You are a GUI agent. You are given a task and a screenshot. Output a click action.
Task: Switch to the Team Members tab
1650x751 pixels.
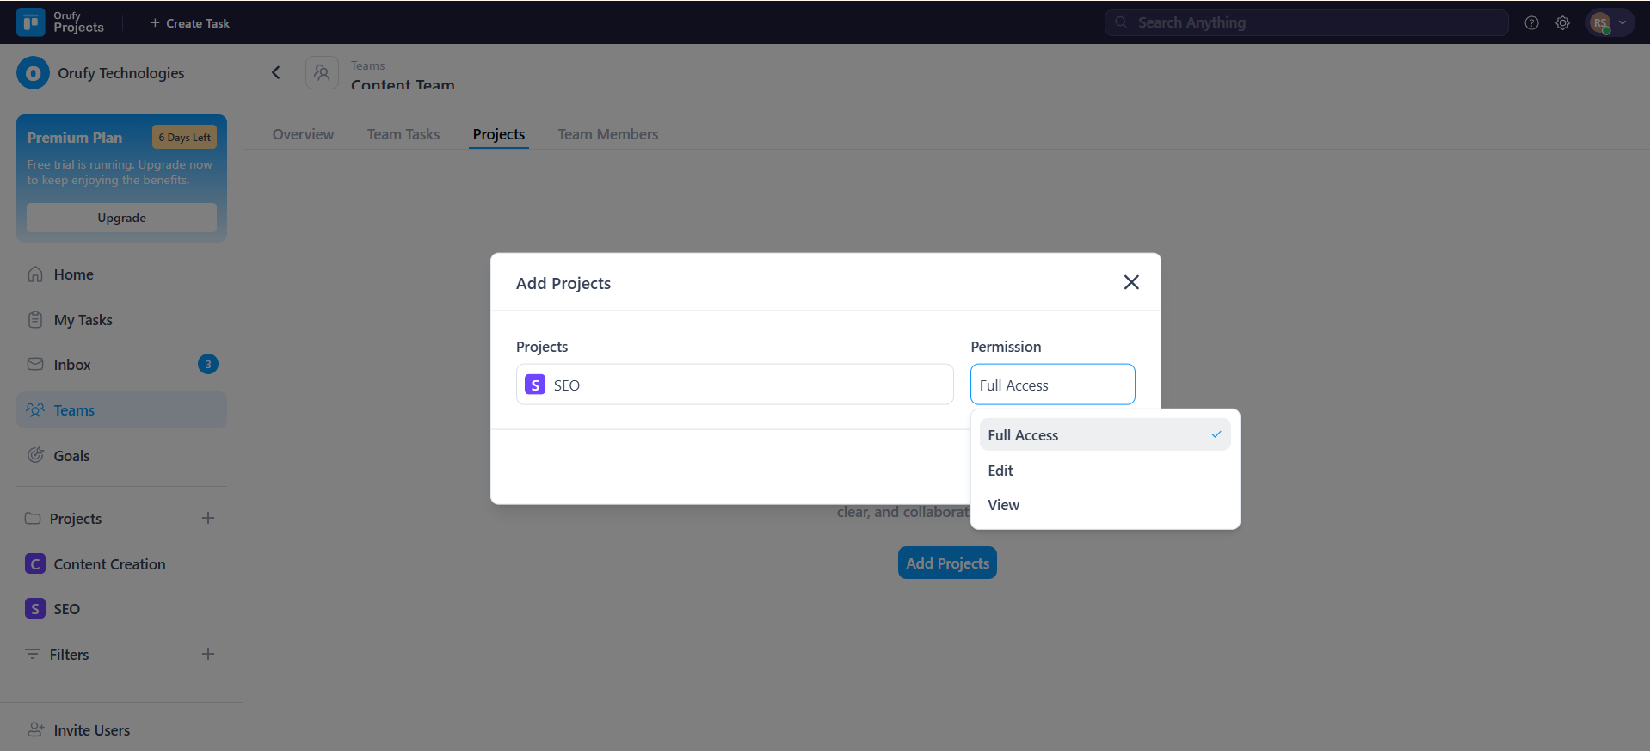(607, 134)
